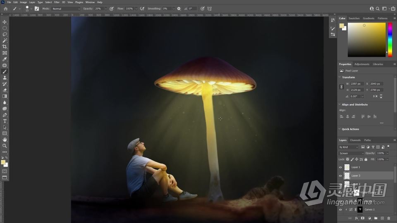Open Opacity dropdown arrow in options bar
Screen dimensions: 397x223
[x=105, y=9]
